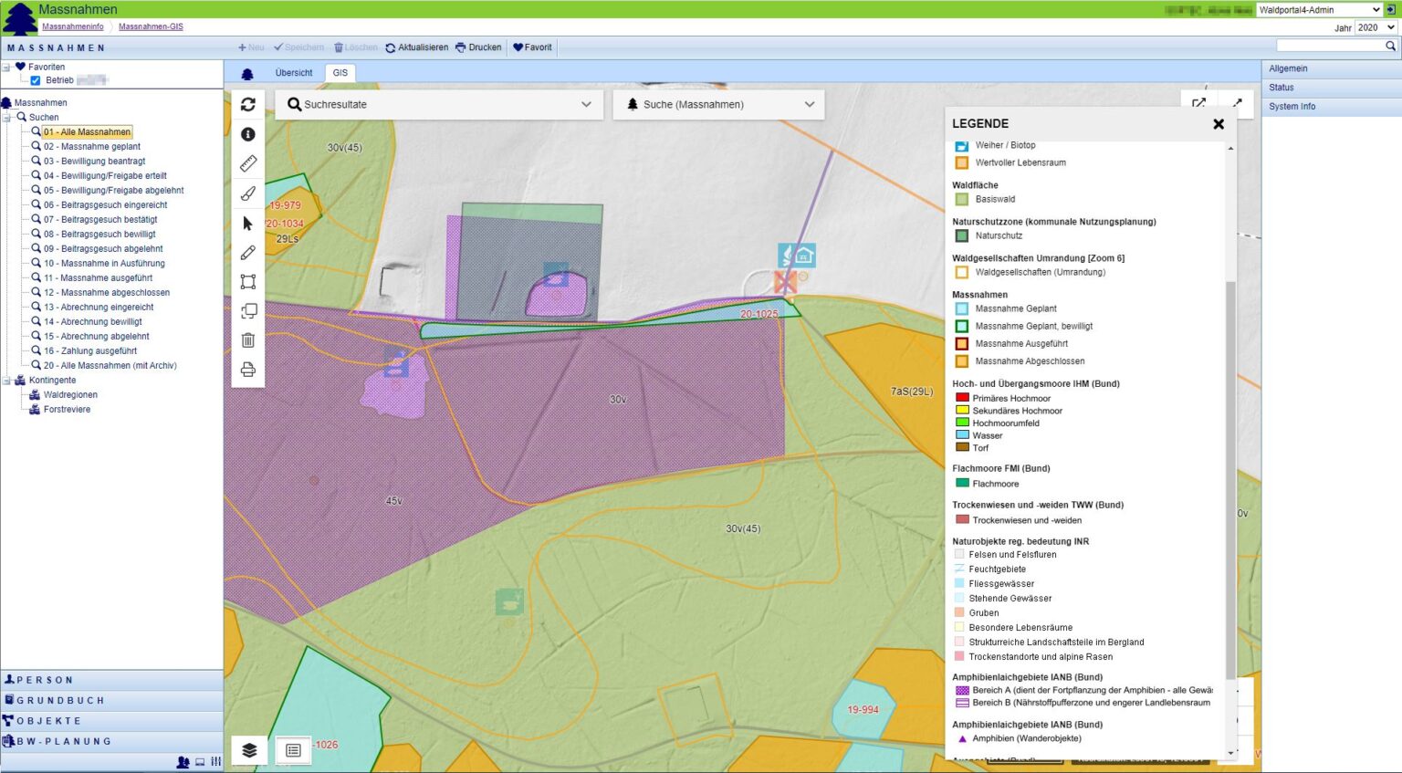
Task: Click the Aktualisieren button in the top toolbar
Action: 416,47
